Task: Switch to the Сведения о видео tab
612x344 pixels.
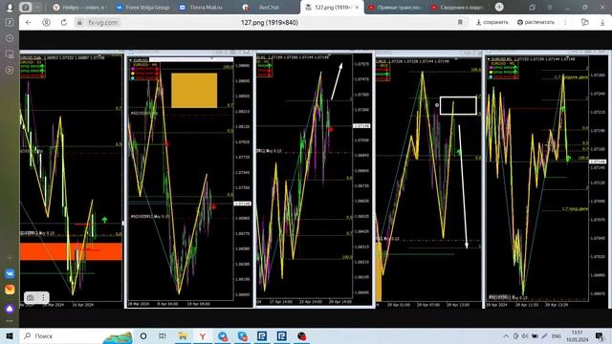Action: click(x=457, y=8)
